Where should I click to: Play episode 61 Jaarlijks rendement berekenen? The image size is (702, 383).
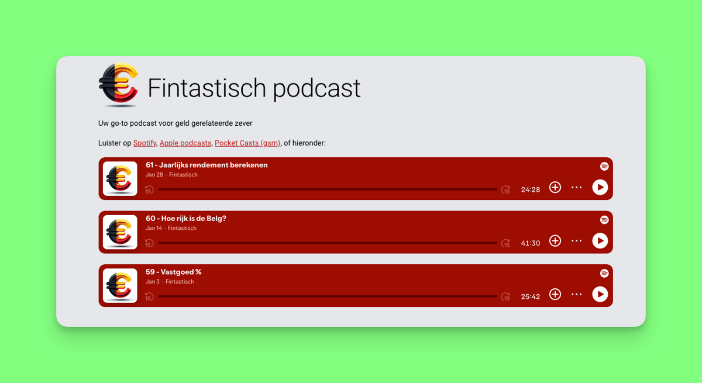click(600, 187)
